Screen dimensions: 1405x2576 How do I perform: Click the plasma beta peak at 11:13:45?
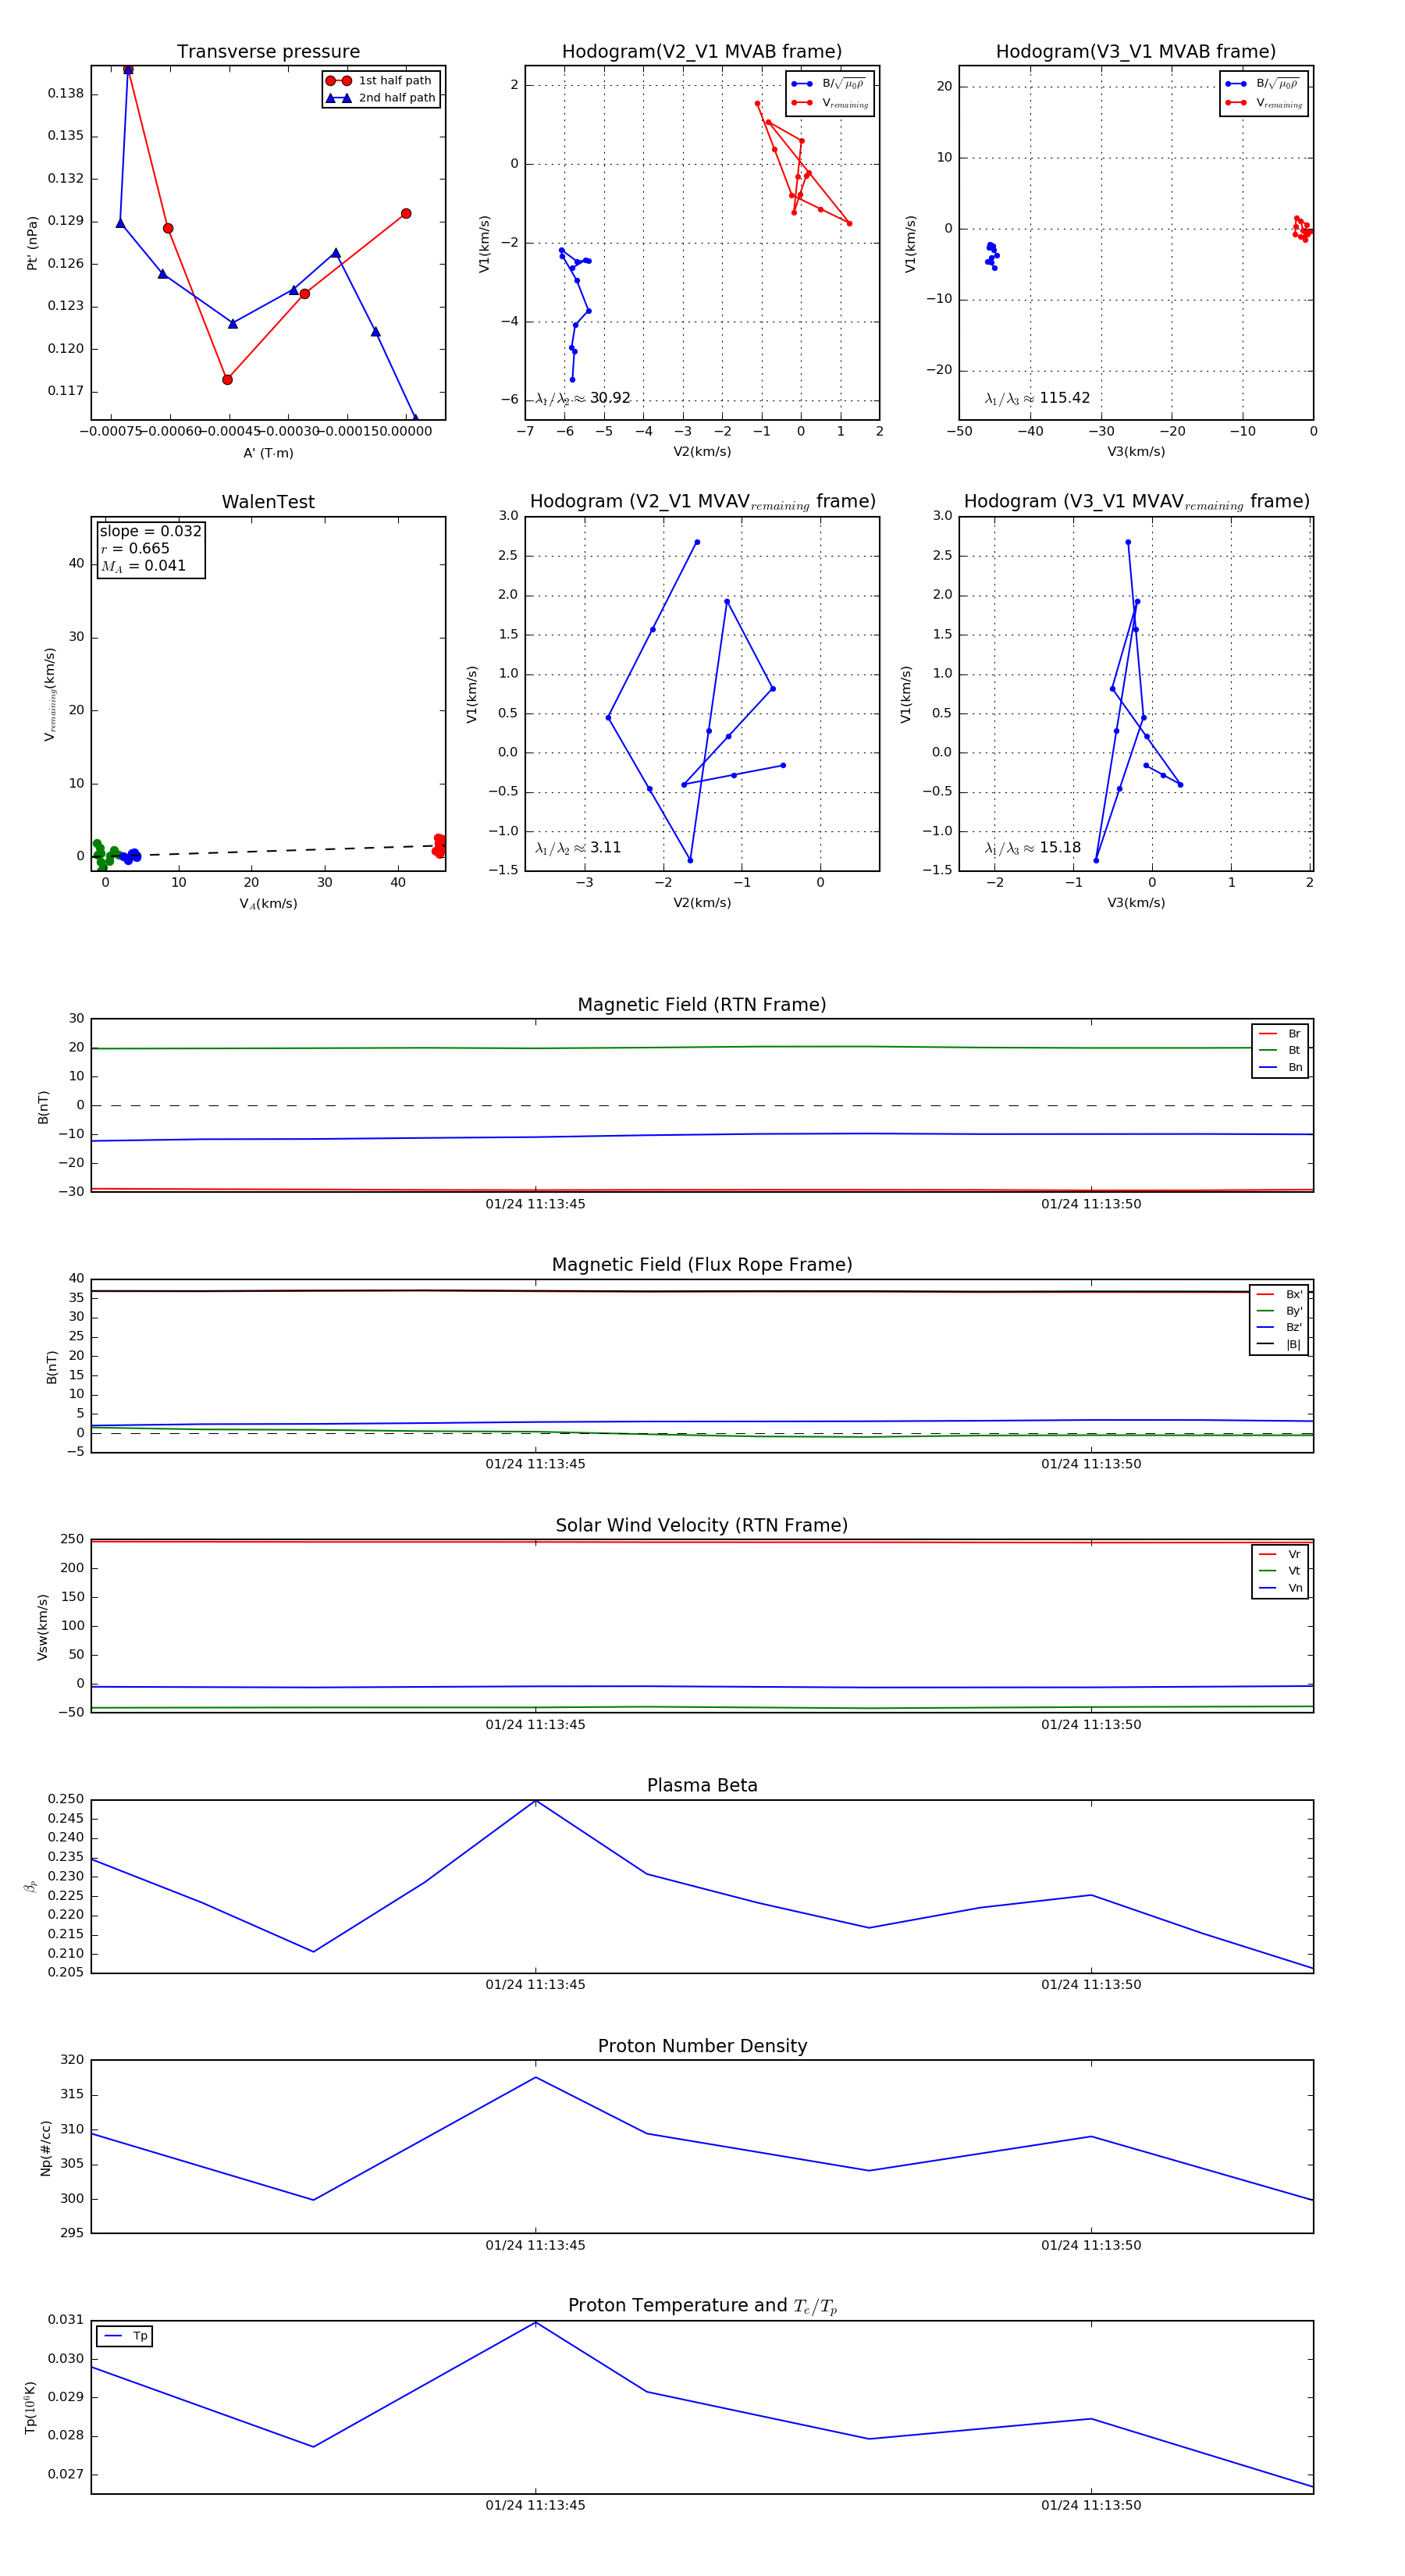(536, 1800)
